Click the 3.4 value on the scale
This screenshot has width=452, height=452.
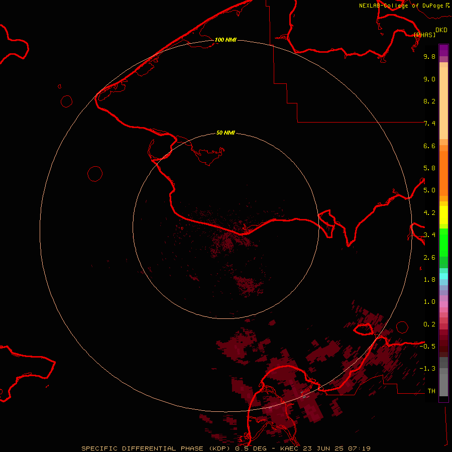tap(429, 235)
